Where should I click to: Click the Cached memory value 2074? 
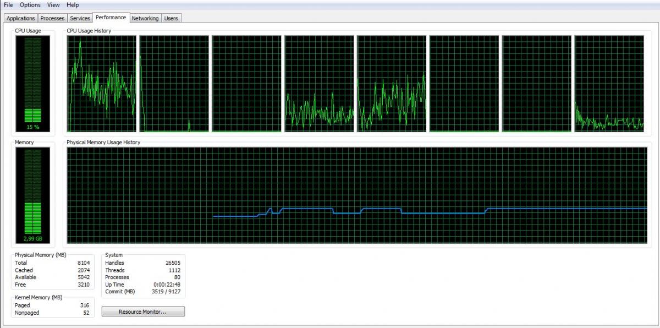tap(84, 270)
